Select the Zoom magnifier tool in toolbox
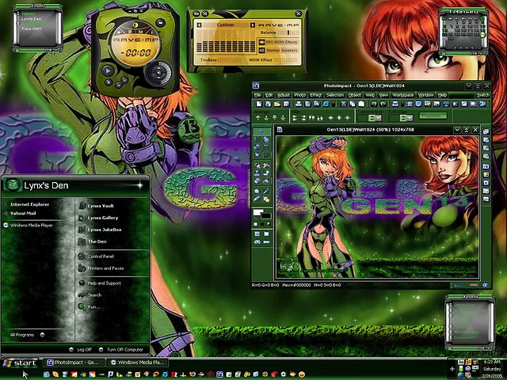 tap(257, 192)
